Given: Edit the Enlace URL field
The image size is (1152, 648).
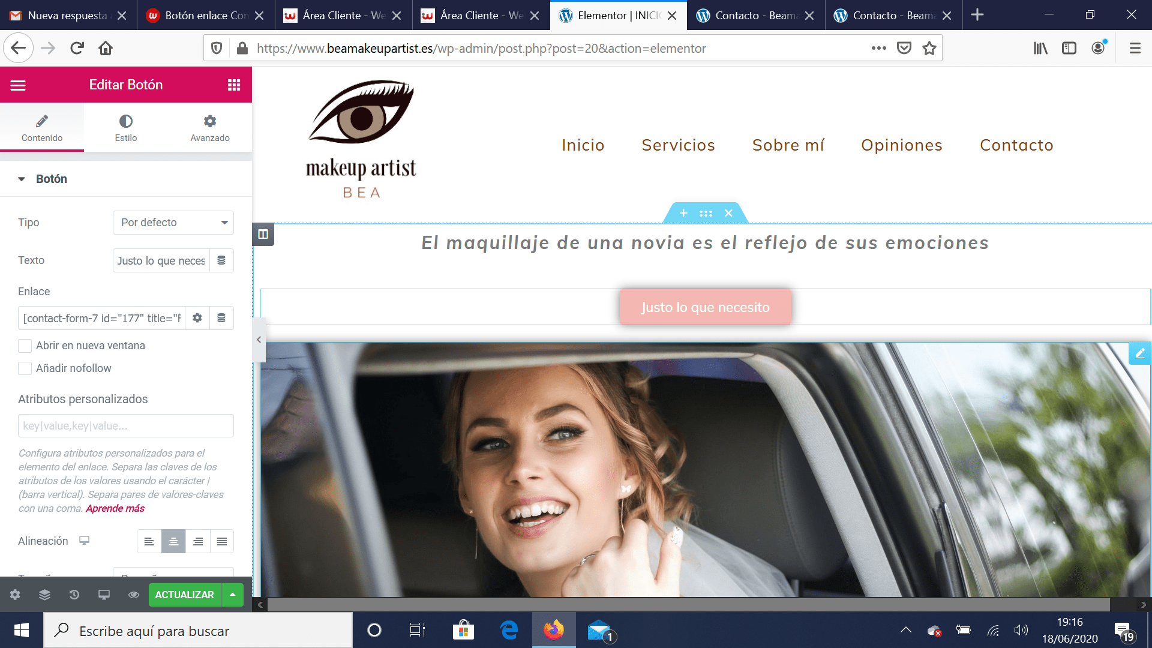Looking at the screenshot, I should tap(101, 318).
